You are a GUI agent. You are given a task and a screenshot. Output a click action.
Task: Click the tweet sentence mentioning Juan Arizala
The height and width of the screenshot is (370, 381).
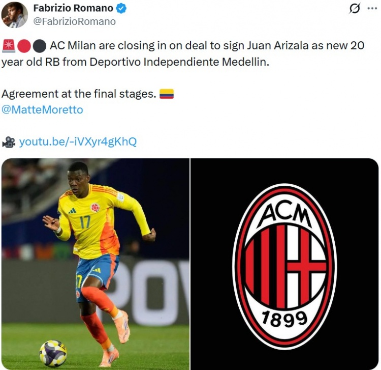(x=183, y=54)
